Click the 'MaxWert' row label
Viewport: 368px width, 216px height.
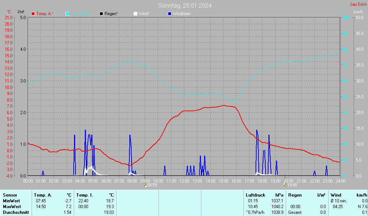(x=12, y=207)
